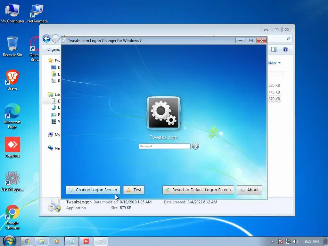Click the Tweaks.com gears user picture
328x246 pixels.
click(x=163, y=113)
